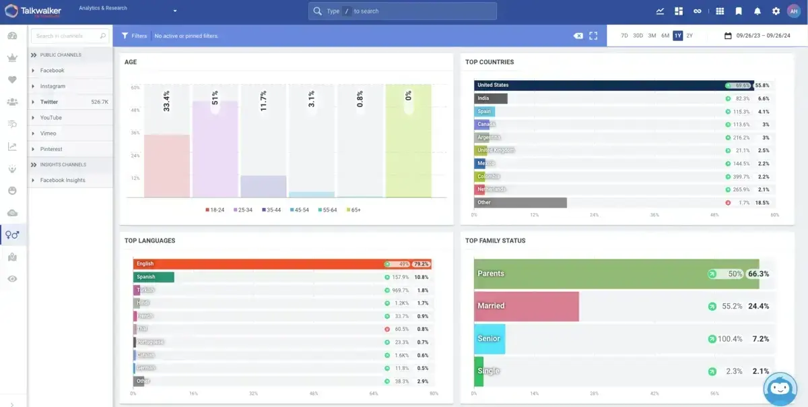
Task: Open the settings gear icon
Action: point(774,11)
